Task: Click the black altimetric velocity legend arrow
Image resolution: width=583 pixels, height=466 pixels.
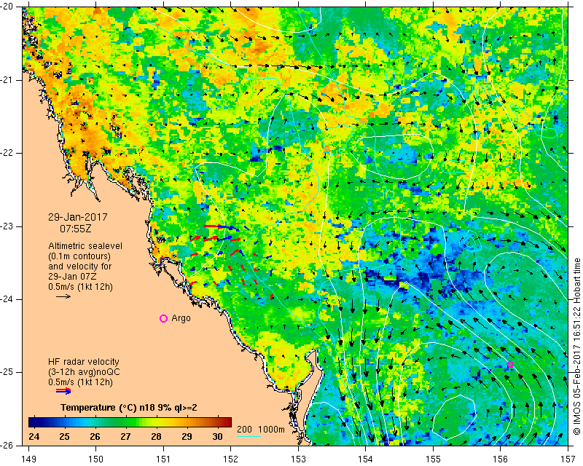Action: tap(63, 296)
